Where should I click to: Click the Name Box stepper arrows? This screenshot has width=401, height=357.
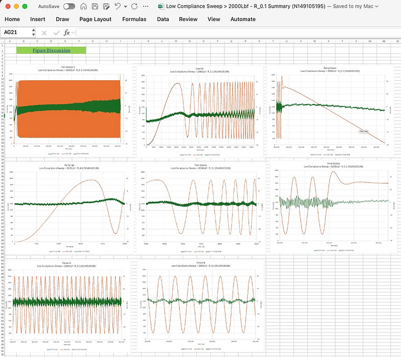point(33,32)
